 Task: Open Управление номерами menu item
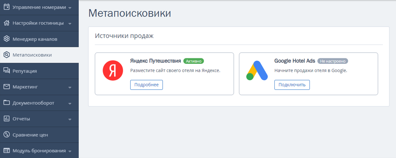click(39, 7)
